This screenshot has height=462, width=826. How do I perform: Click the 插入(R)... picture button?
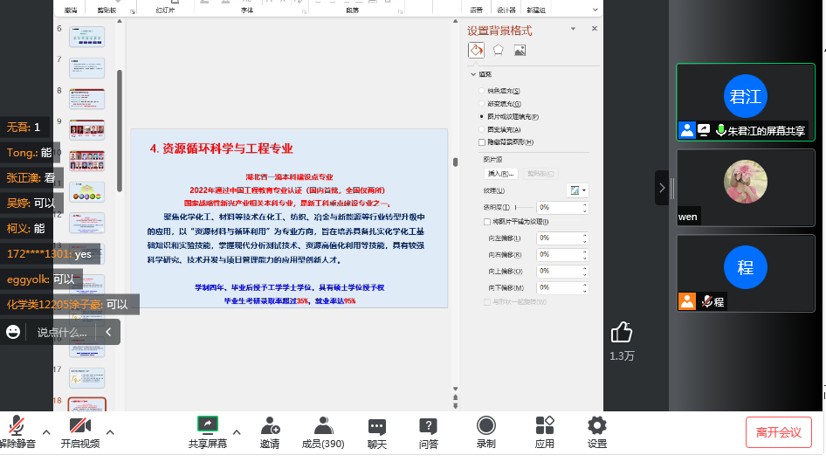[x=501, y=174]
